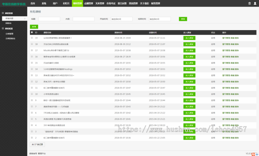Open the 开始时间 start time picker field
Screen dimensions: 259x156
121,19
